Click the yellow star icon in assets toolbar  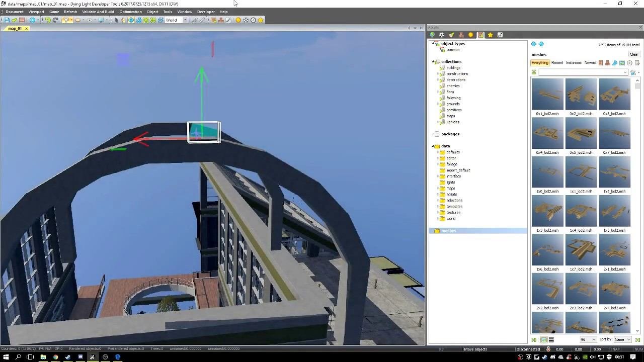point(490,35)
